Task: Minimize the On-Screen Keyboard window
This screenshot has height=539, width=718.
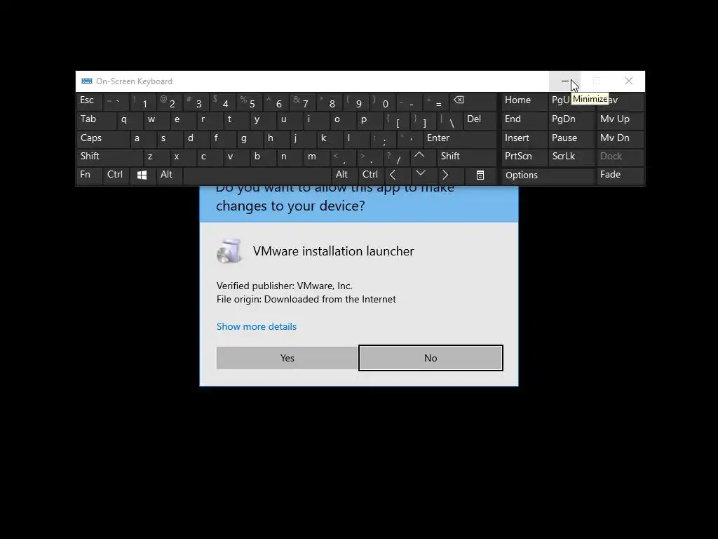Action: pyautogui.click(x=564, y=81)
